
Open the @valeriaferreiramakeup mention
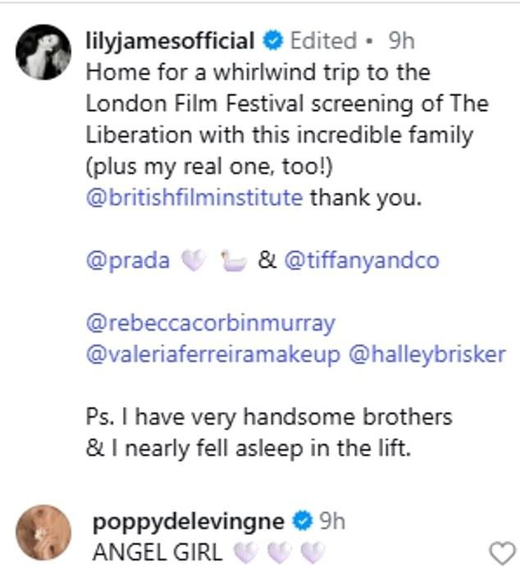[x=213, y=355]
